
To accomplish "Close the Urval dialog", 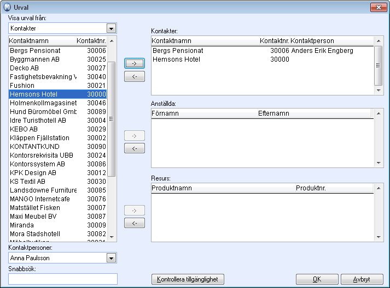I will (x=379, y=7).
